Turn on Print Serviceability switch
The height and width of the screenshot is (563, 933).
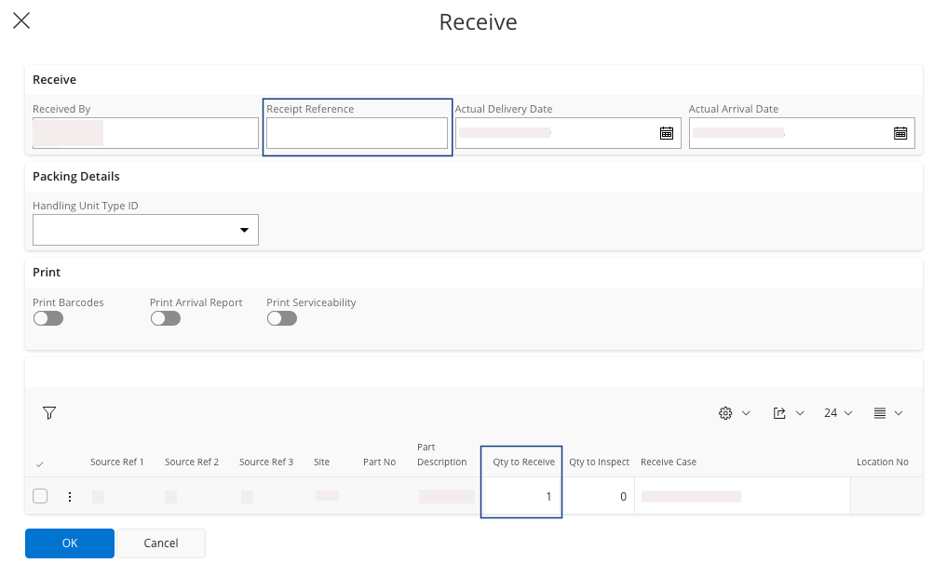pyautogui.click(x=281, y=318)
